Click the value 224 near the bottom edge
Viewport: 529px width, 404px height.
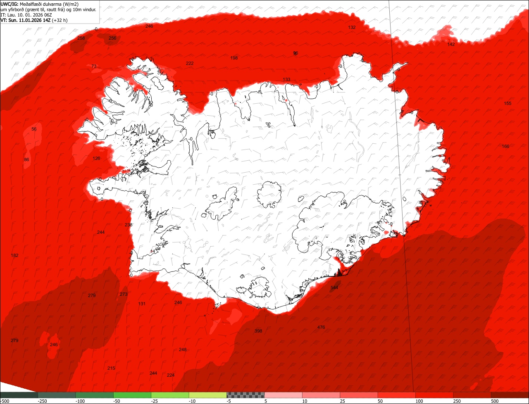171,375
